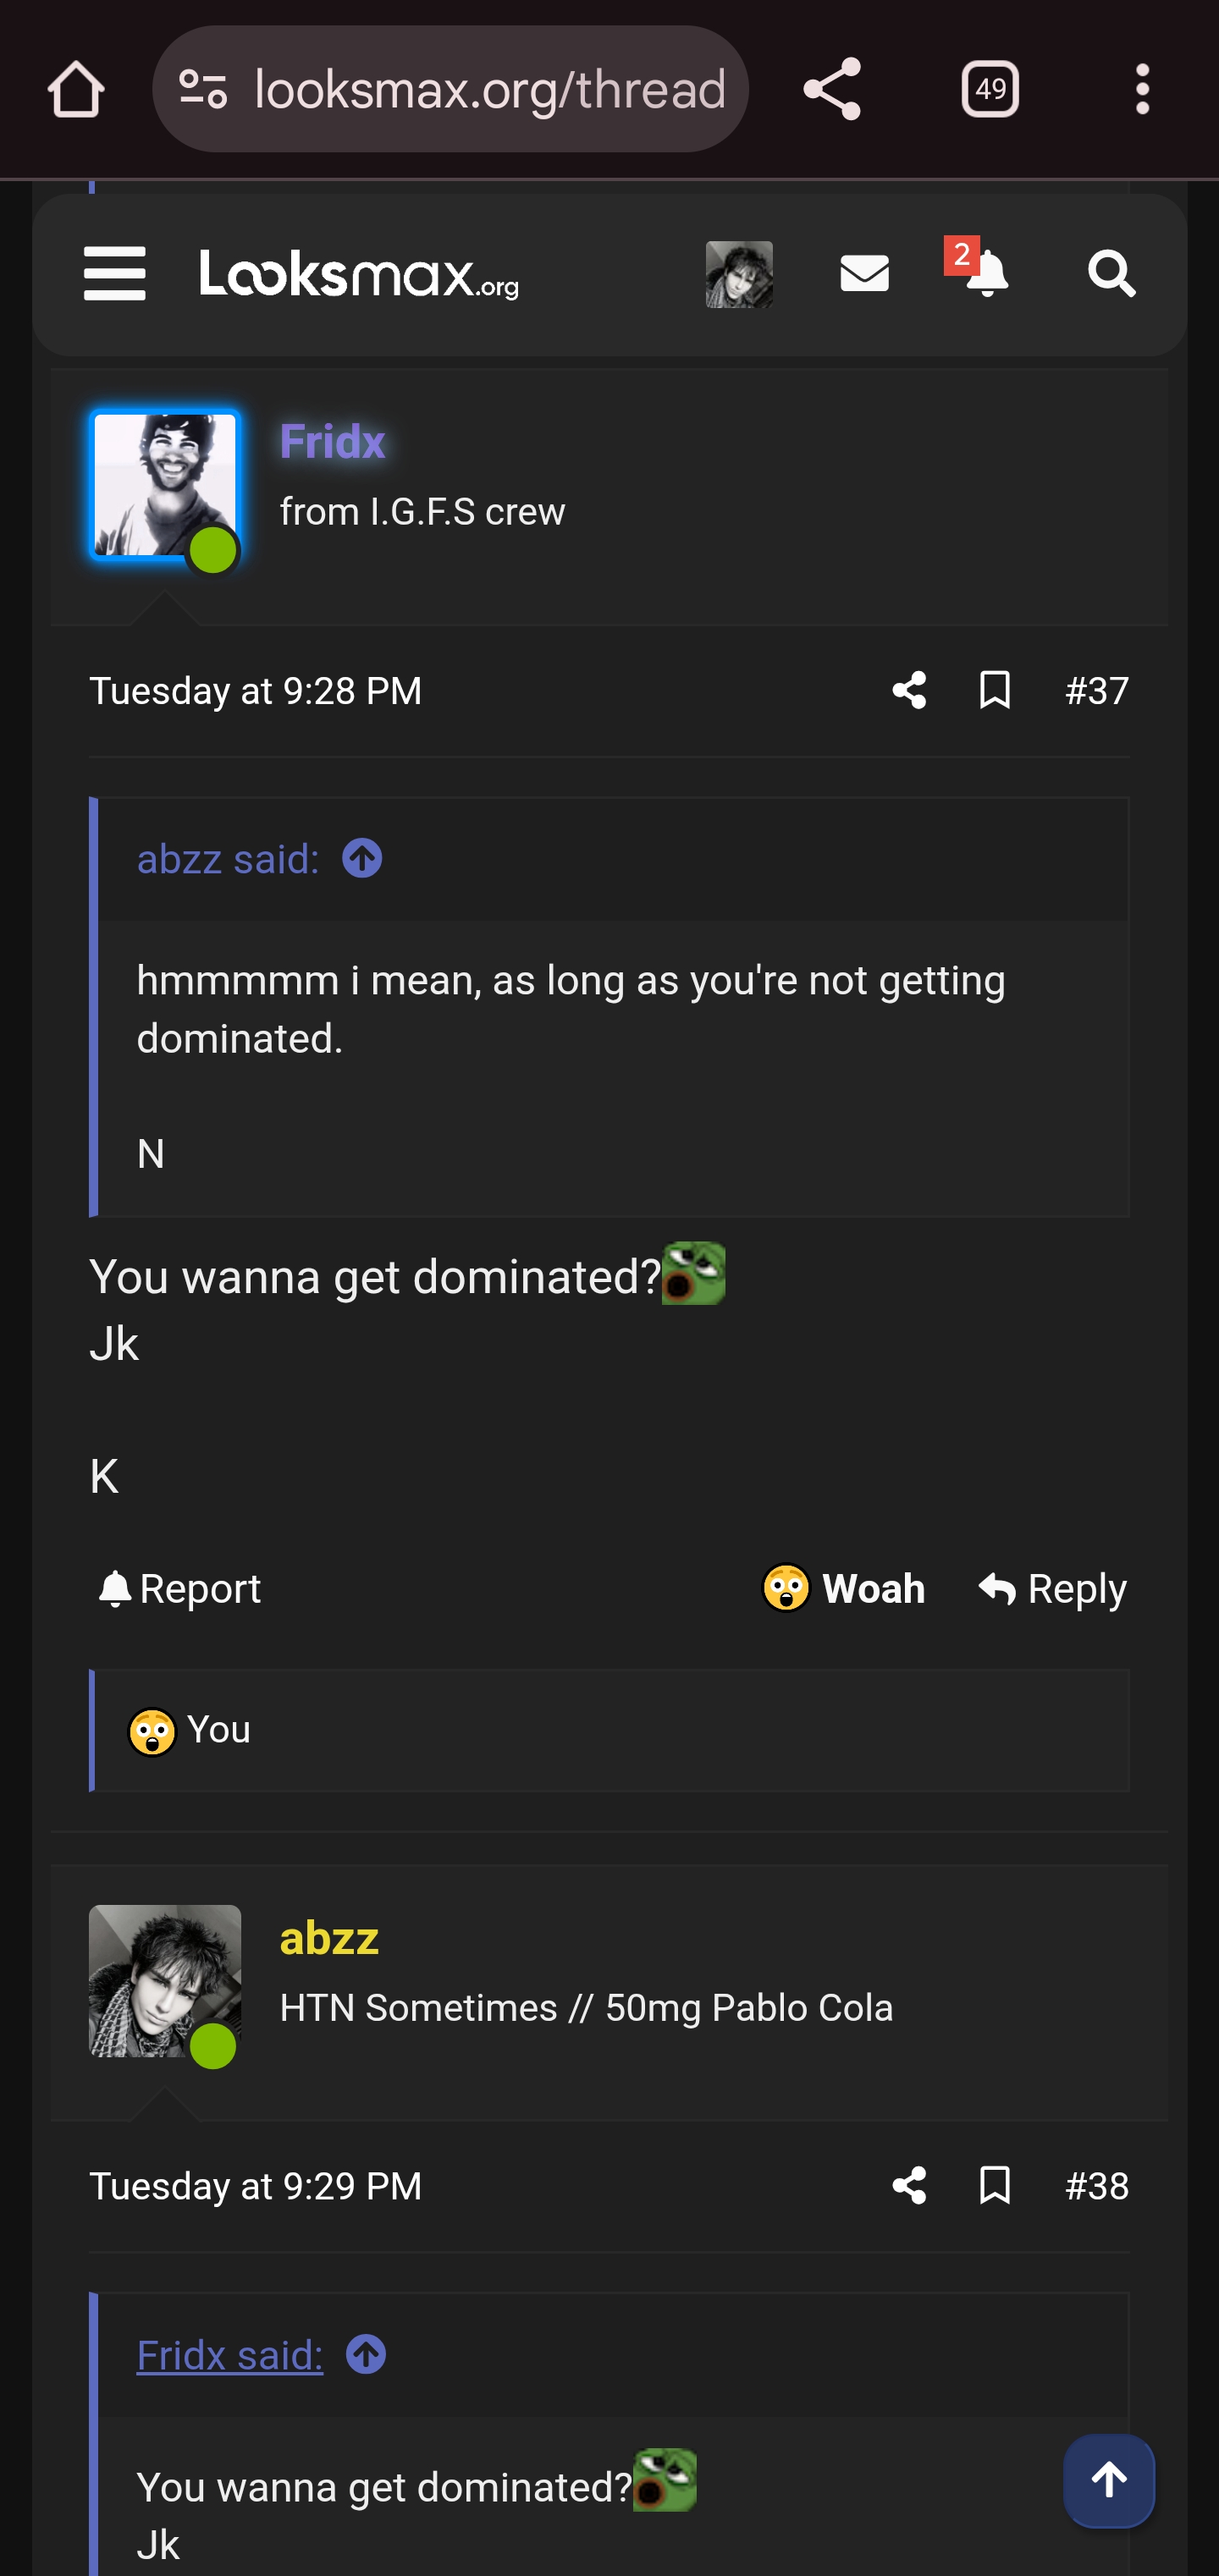Image resolution: width=1219 pixels, height=2576 pixels.
Task: Open the inbox envelope icon
Action: [x=864, y=274]
